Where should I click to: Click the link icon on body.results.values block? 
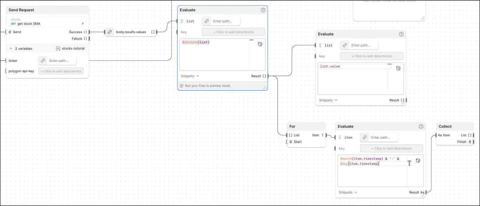pyautogui.click(x=110, y=32)
